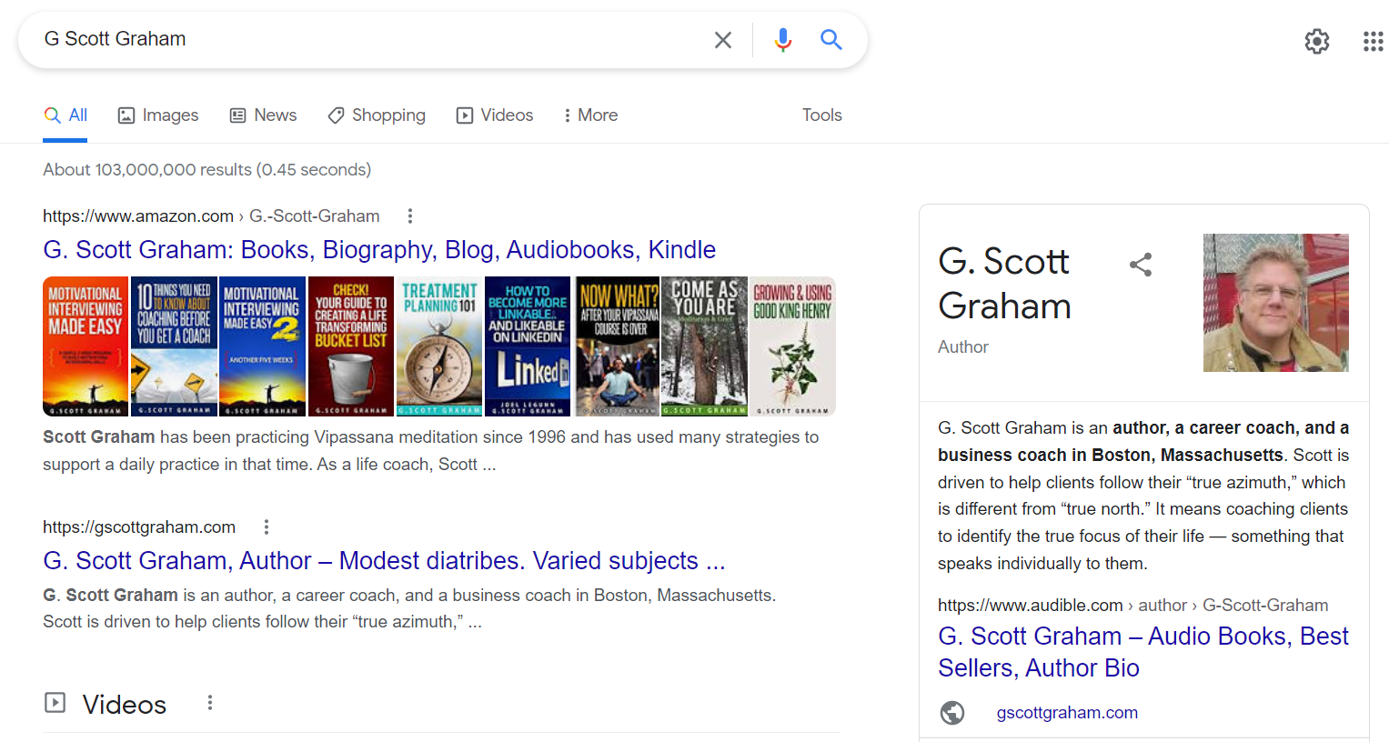Click the About 103,000,000 results text
Screen dimensions: 1389x742
click(207, 170)
